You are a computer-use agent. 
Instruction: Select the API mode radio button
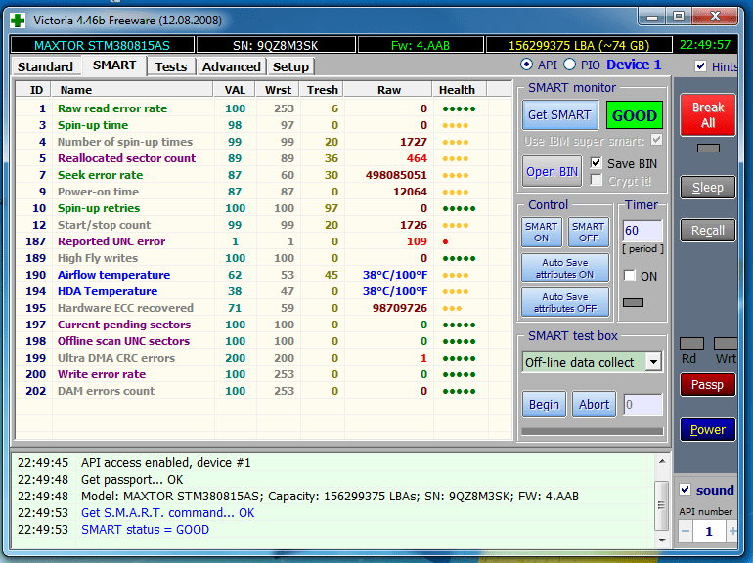[x=527, y=65]
